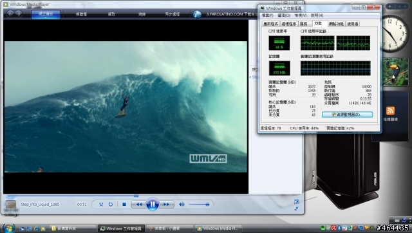Open the Rip tab in Media Player
This screenshot has width=412, height=233.
point(111,14)
